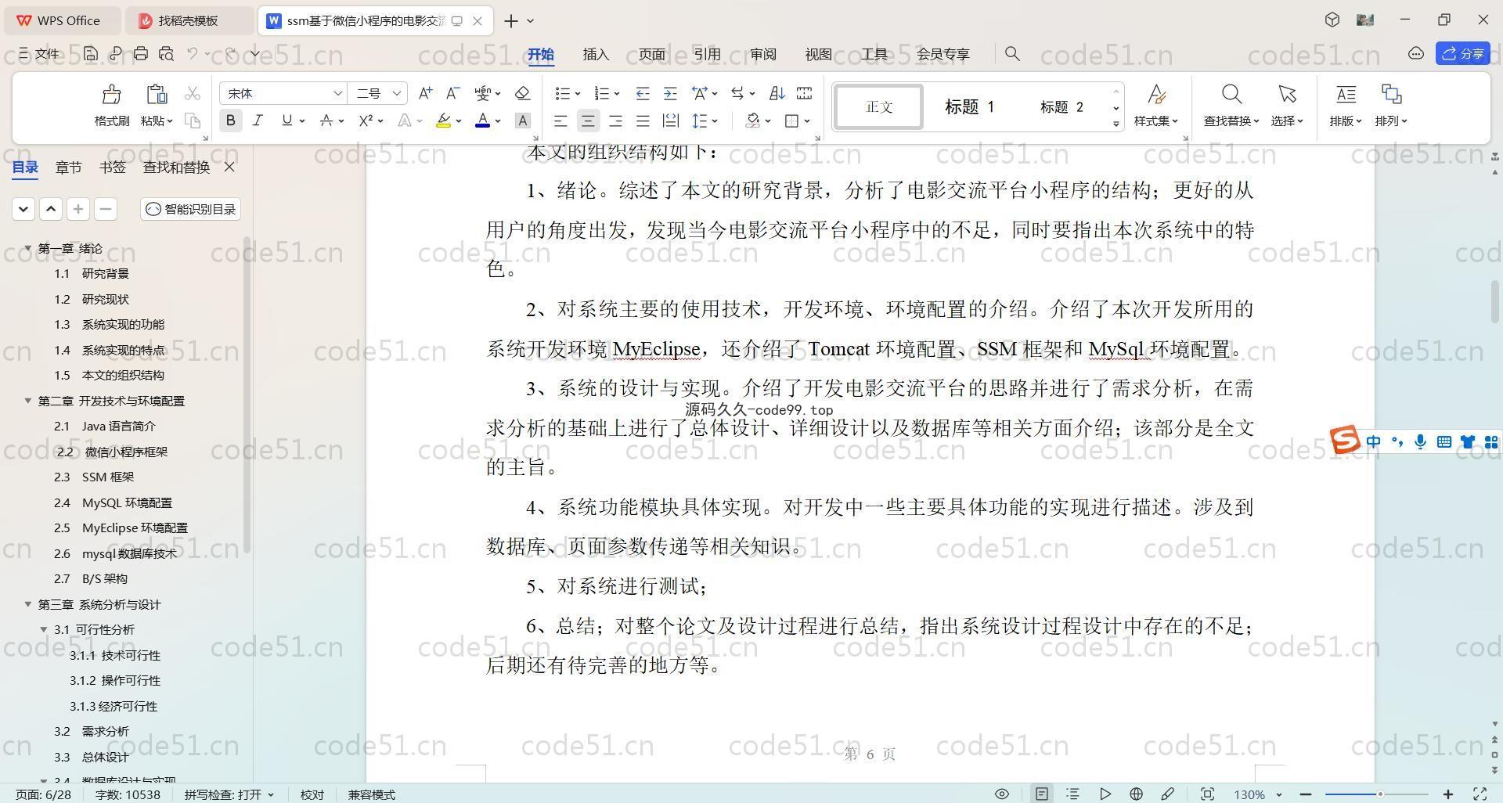
Task: Switch to Outline view icon in status bar
Action: [x=1072, y=794]
